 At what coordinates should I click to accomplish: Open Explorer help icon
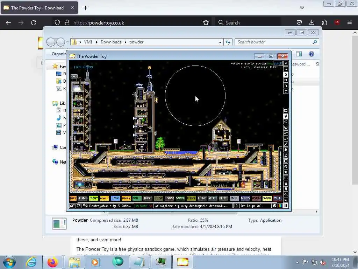pyautogui.click(x=312, y=54)
